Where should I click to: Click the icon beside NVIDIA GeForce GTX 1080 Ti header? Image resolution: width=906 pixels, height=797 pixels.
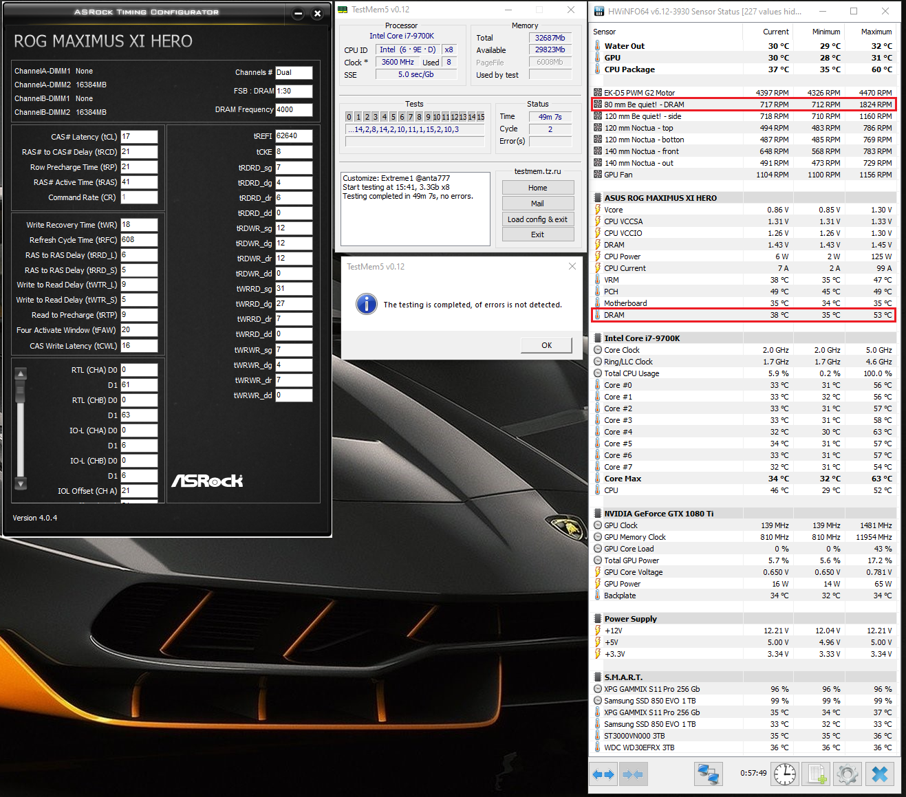[598, 514]
